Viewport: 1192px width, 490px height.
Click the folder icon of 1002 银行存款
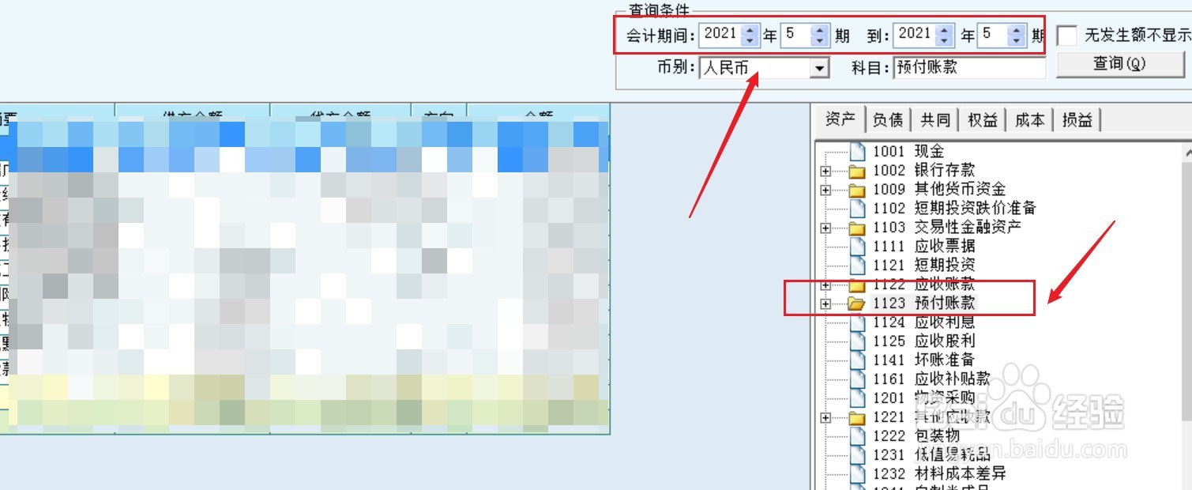coord(857,170)
